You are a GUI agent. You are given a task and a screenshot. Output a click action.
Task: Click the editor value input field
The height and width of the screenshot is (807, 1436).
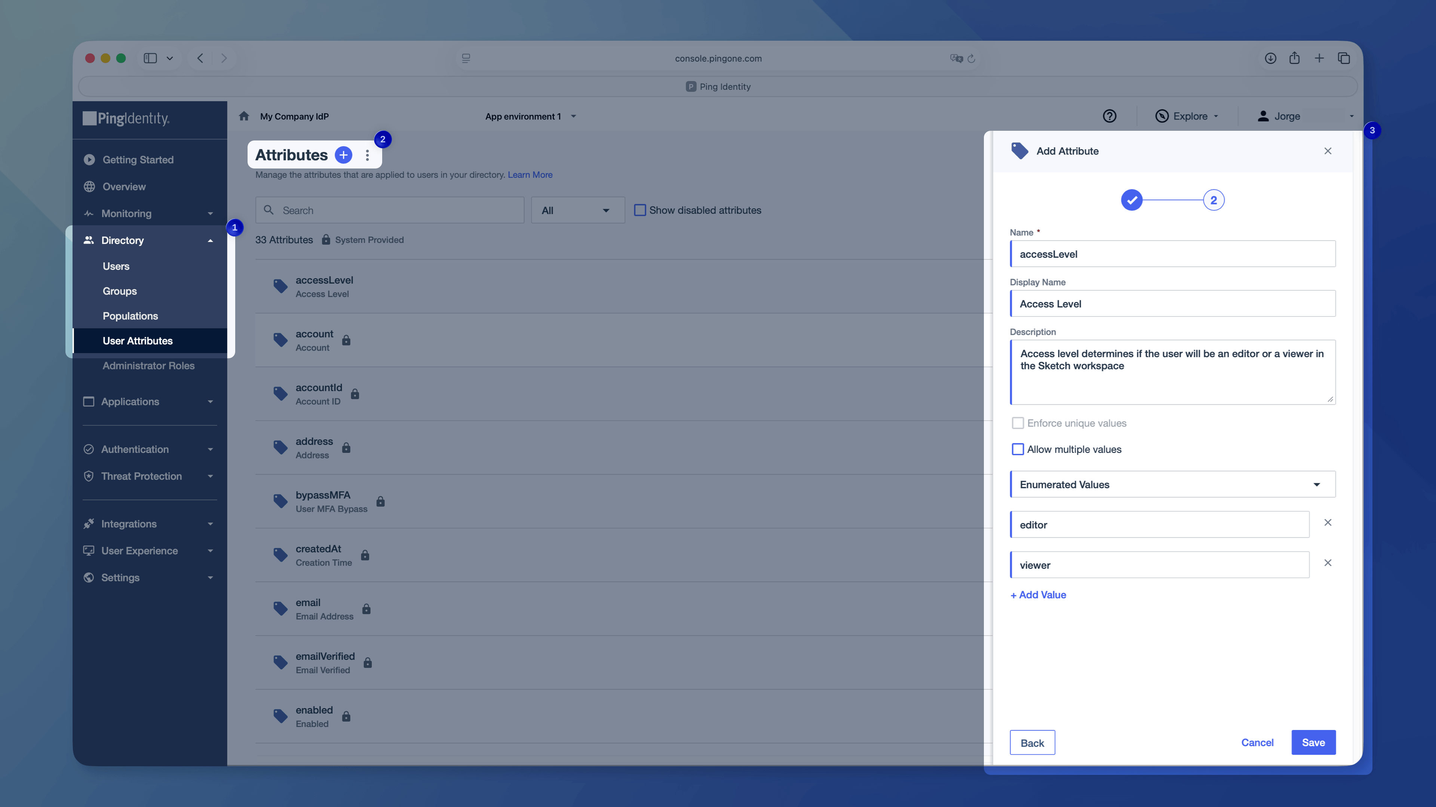[x=1160, y=525]
